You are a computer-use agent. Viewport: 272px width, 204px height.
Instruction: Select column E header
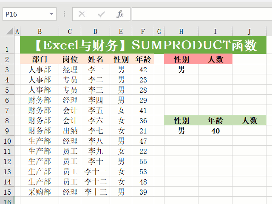coord(121,31)
